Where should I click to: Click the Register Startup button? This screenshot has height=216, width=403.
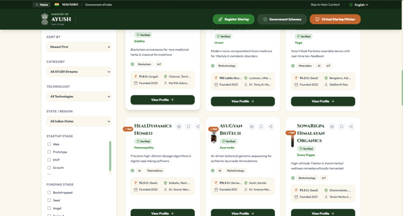click(x=233, y=19)
